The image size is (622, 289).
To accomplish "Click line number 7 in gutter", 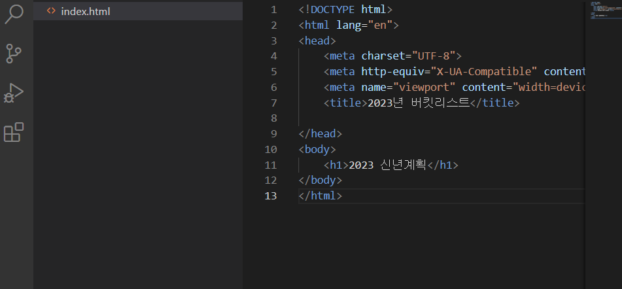I will (273, 103).
